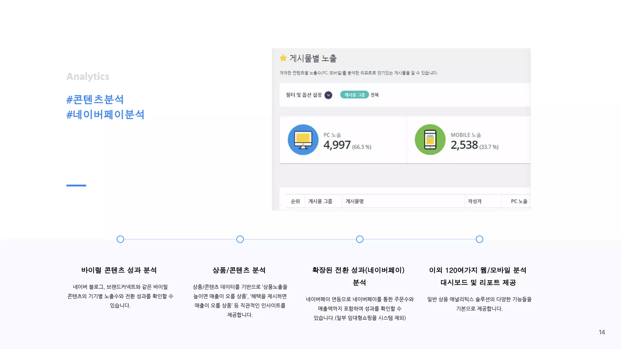Click the timeline circle above 상품/콘텐츠 분석

pyautogui.click(x=240, y=239)
